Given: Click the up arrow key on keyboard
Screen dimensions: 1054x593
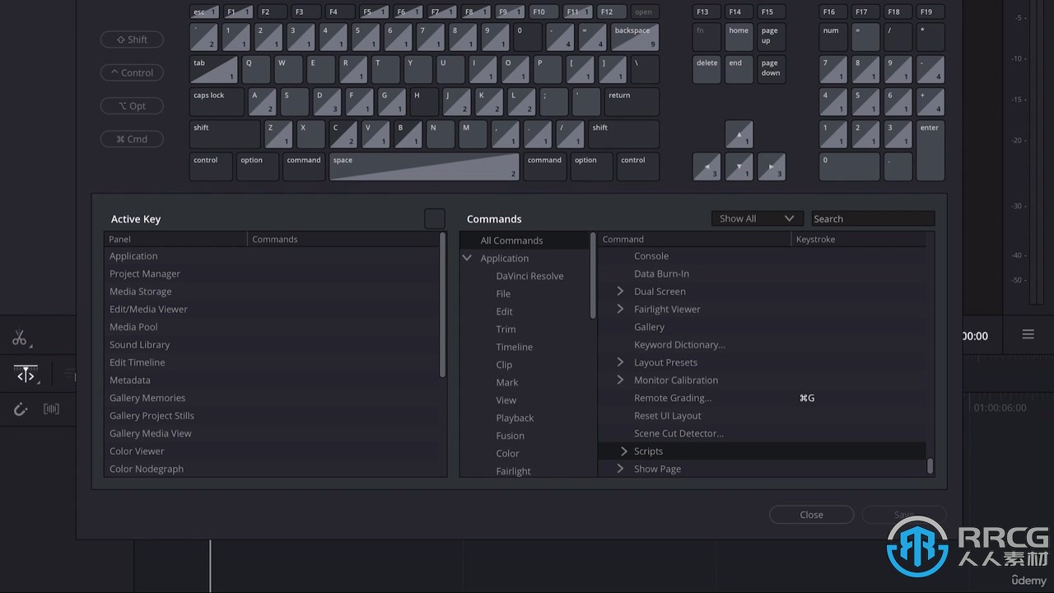Looking at the screenshot, I should click(x=739, y=134).
